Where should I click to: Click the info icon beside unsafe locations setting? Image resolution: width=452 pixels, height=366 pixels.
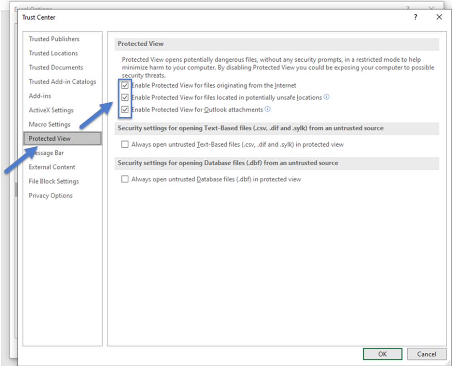click(327, 97)
